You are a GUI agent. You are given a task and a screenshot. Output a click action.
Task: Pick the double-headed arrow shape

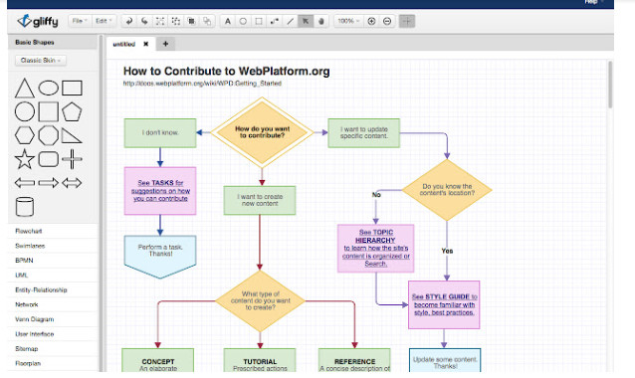[x=72, y=183]
